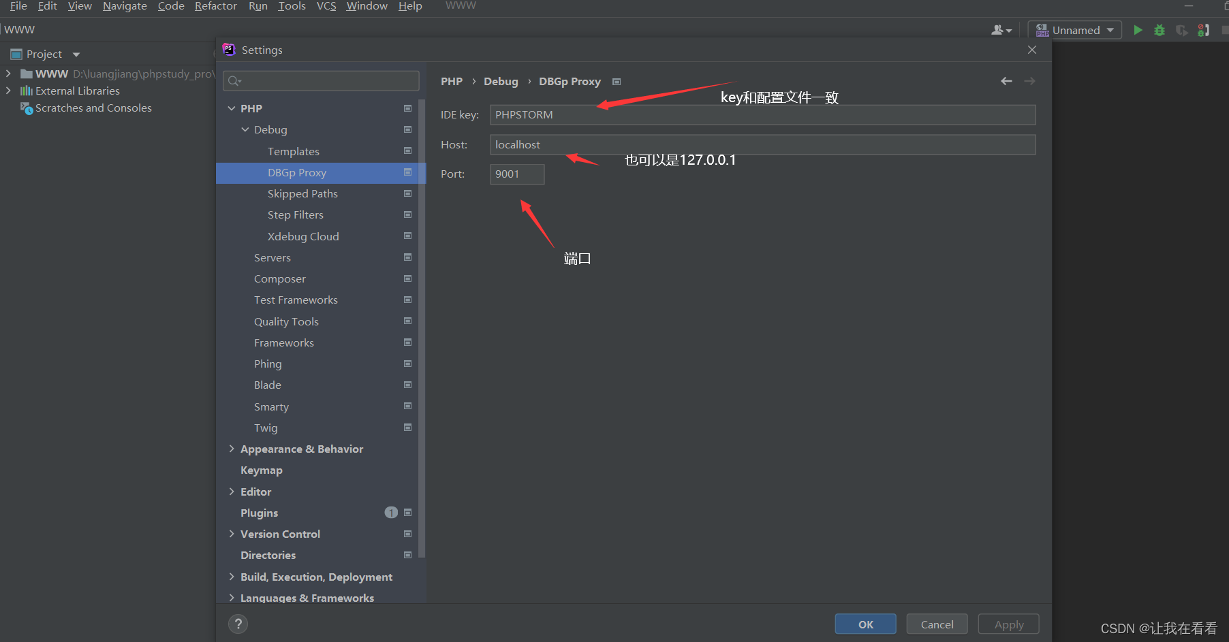This screenshot has width=1229, height=642.
Task: Click the Cancel button
Action: coord(937,624)
